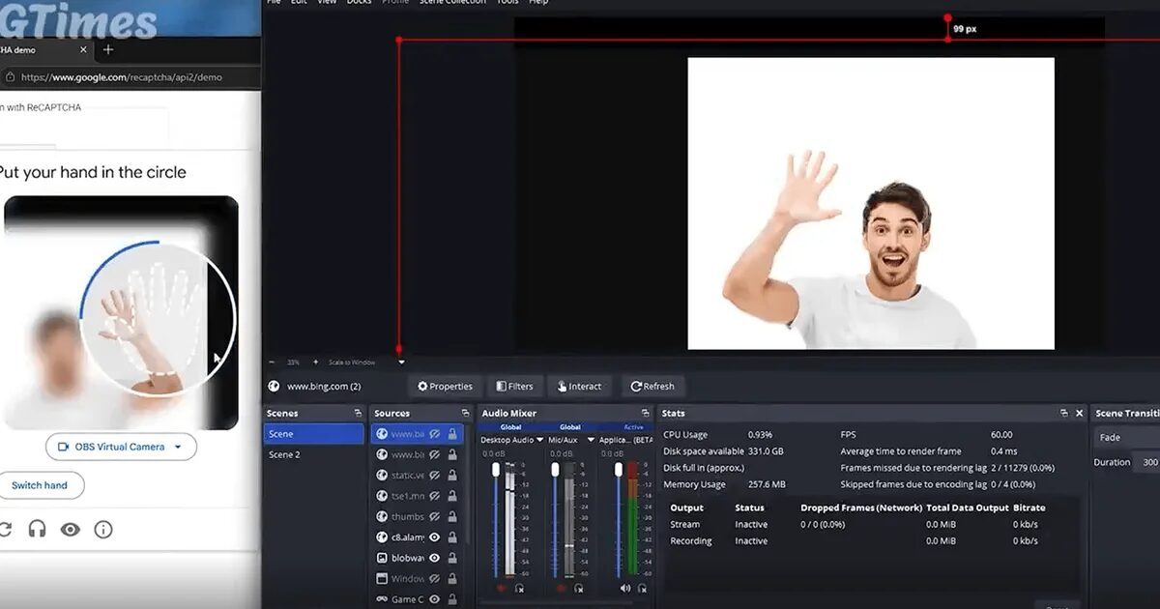This screenshot has width=1160, height=609.
Task: Undock the Audio Mixer panel
Action: [x=646, y=413]
